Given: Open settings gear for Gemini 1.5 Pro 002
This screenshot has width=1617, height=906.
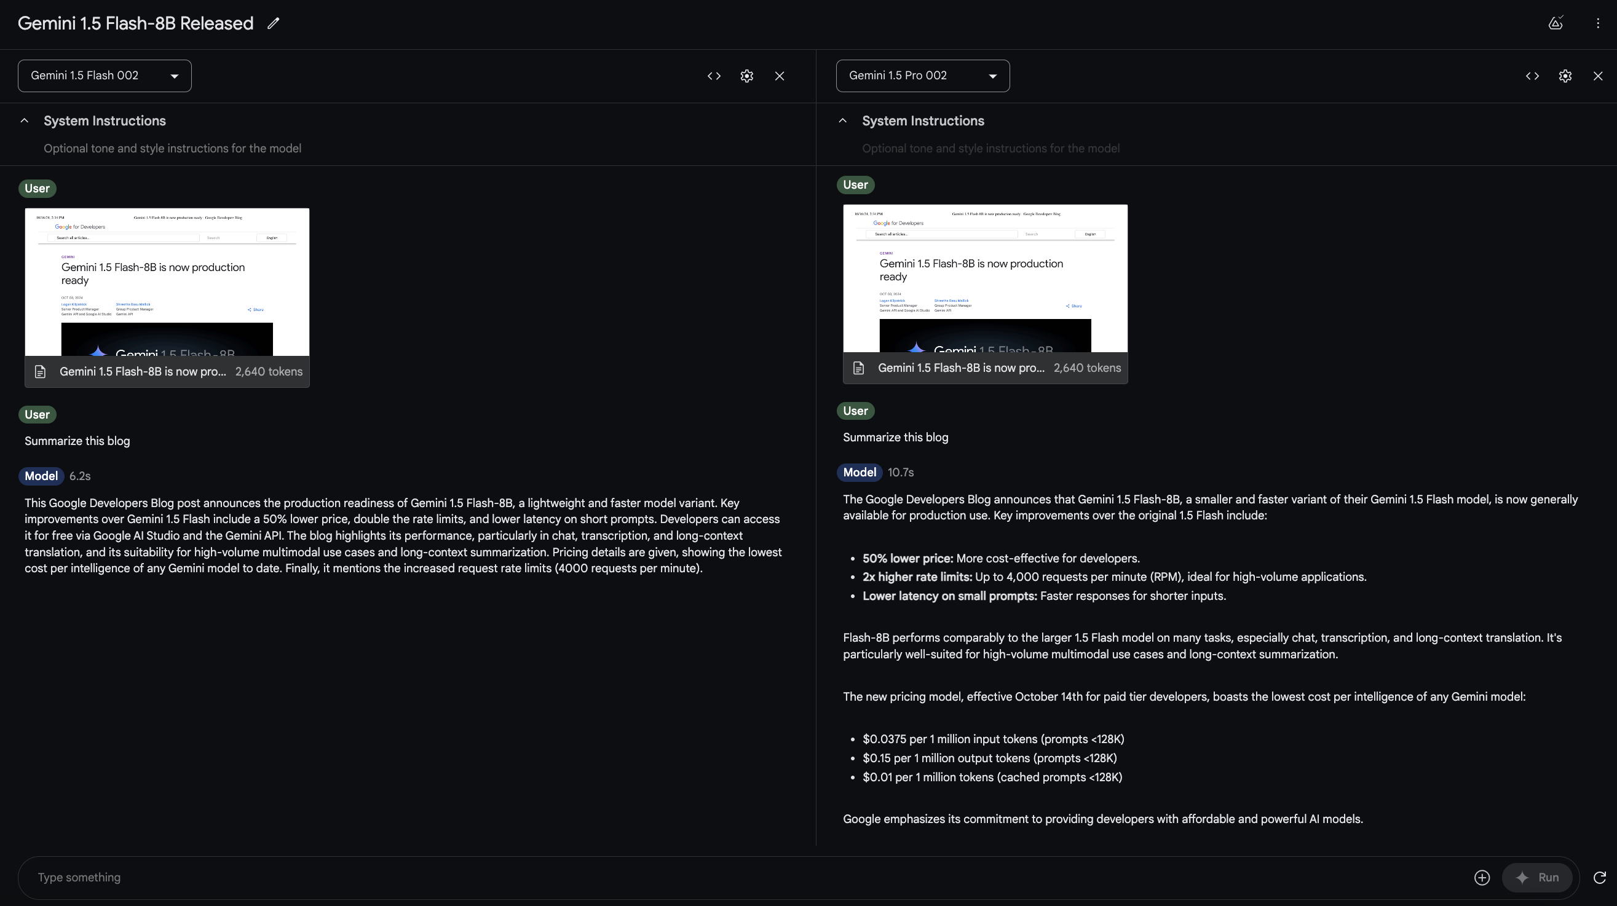Looking at the screenshot, I should pos(1565,76).
